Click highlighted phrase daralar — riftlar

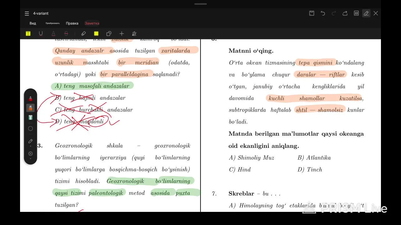[321, 75]
